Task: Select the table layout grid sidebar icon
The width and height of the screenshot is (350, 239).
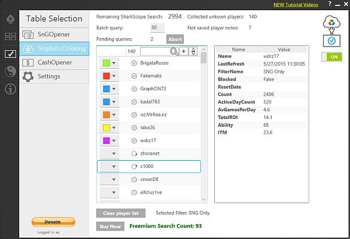Action: pyautogui.click(x=10, y=36)
